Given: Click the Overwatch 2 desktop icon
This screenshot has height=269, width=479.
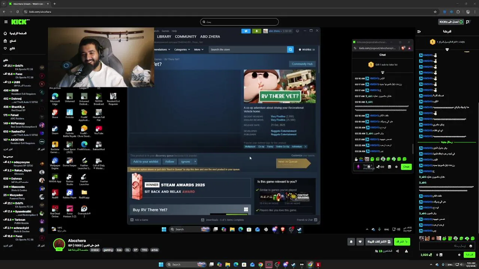Looking at the screenshot, I should pyautogui.click(x=84, y=211).
